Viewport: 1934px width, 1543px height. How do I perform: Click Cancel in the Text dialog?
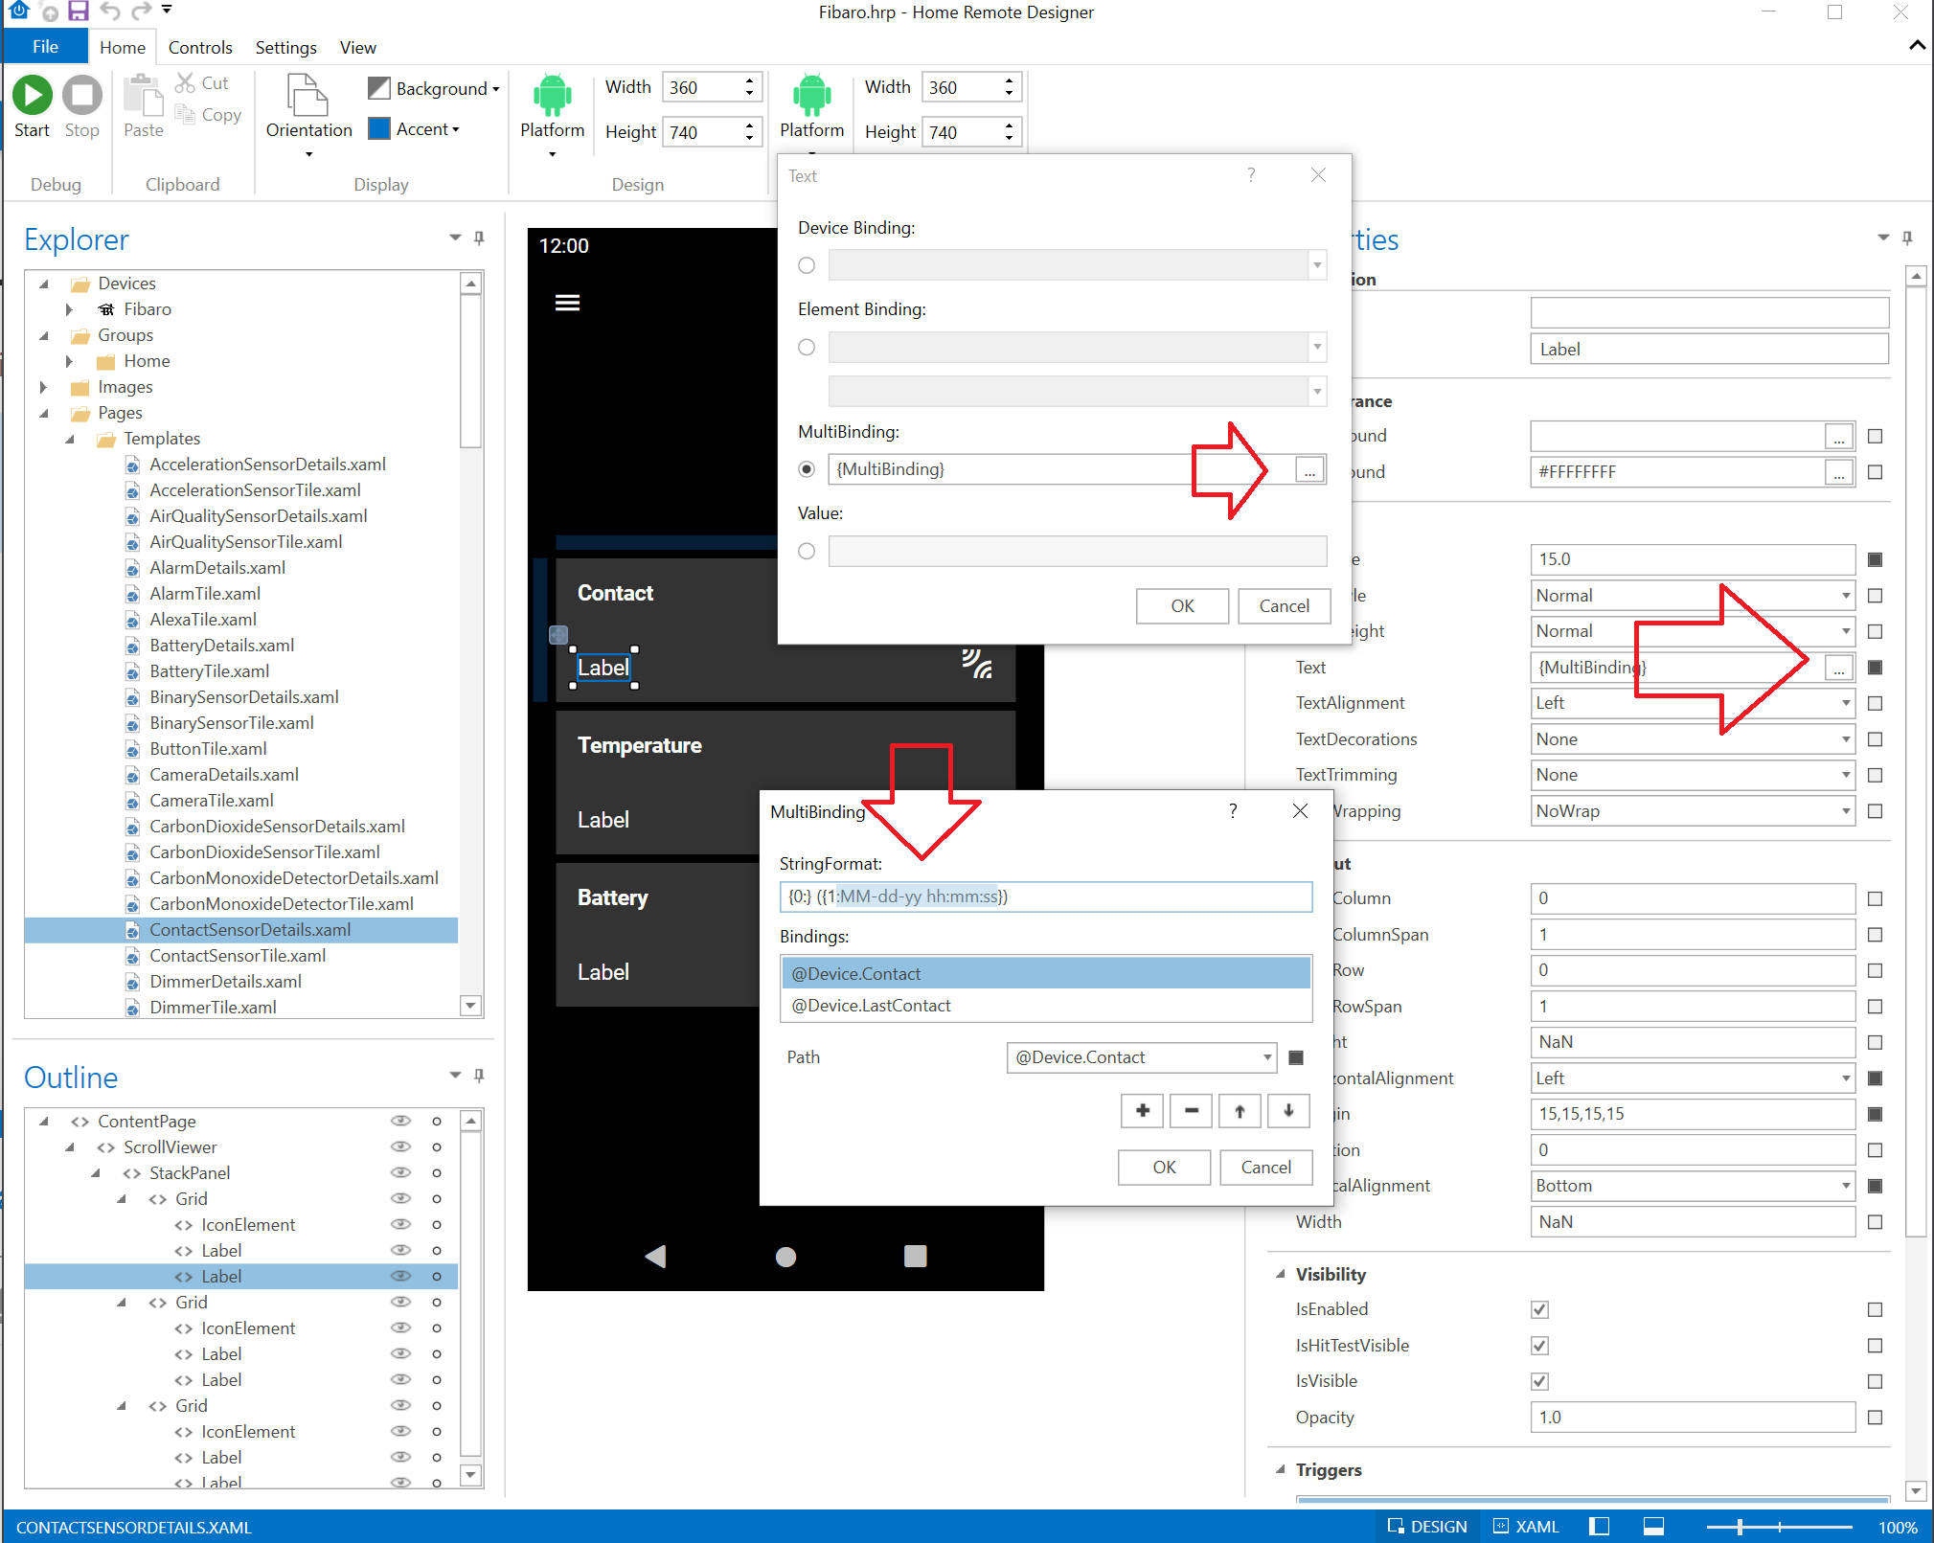(x=1284, y=605)
